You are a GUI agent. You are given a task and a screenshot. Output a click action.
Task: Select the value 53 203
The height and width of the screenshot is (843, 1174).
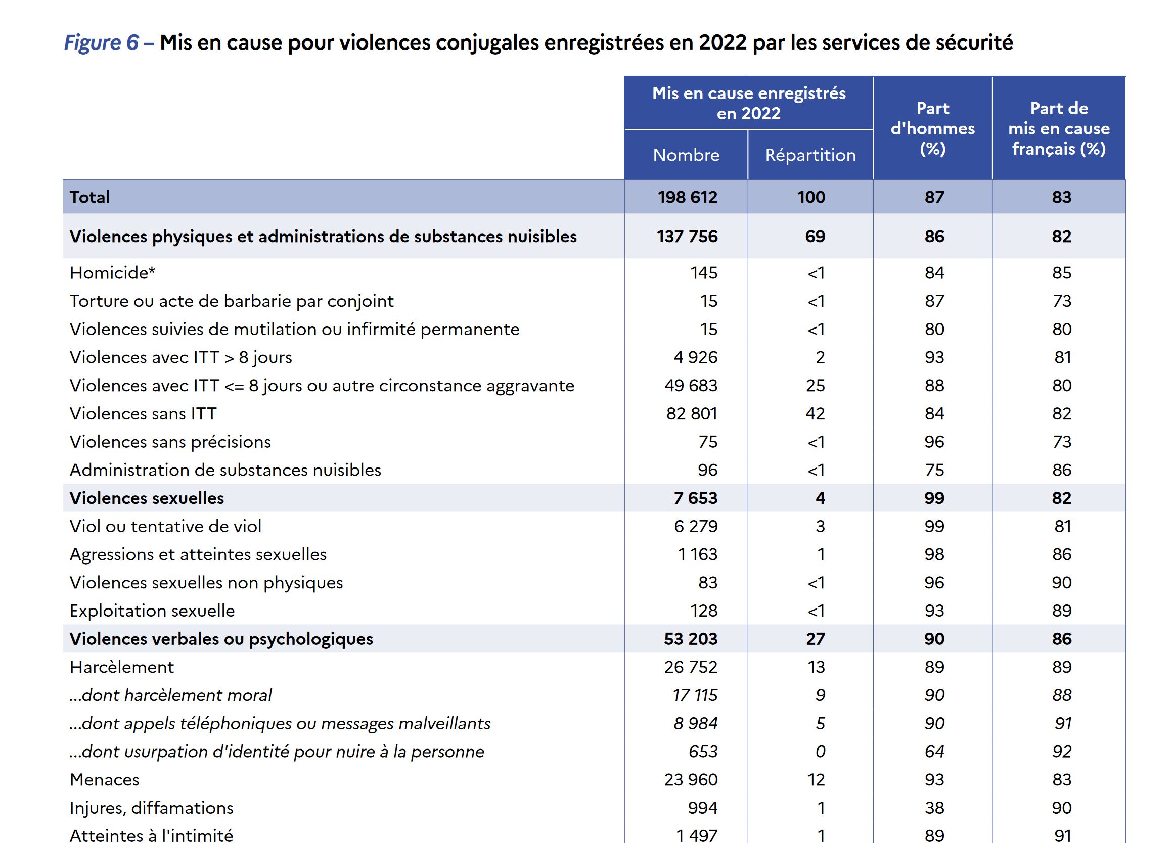(x=691, y=639)
